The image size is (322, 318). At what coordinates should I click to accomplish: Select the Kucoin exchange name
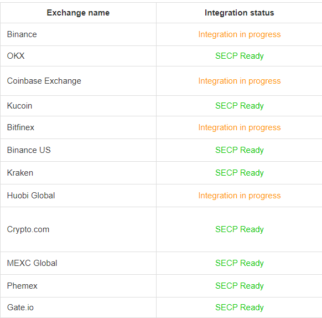(19, 106)
